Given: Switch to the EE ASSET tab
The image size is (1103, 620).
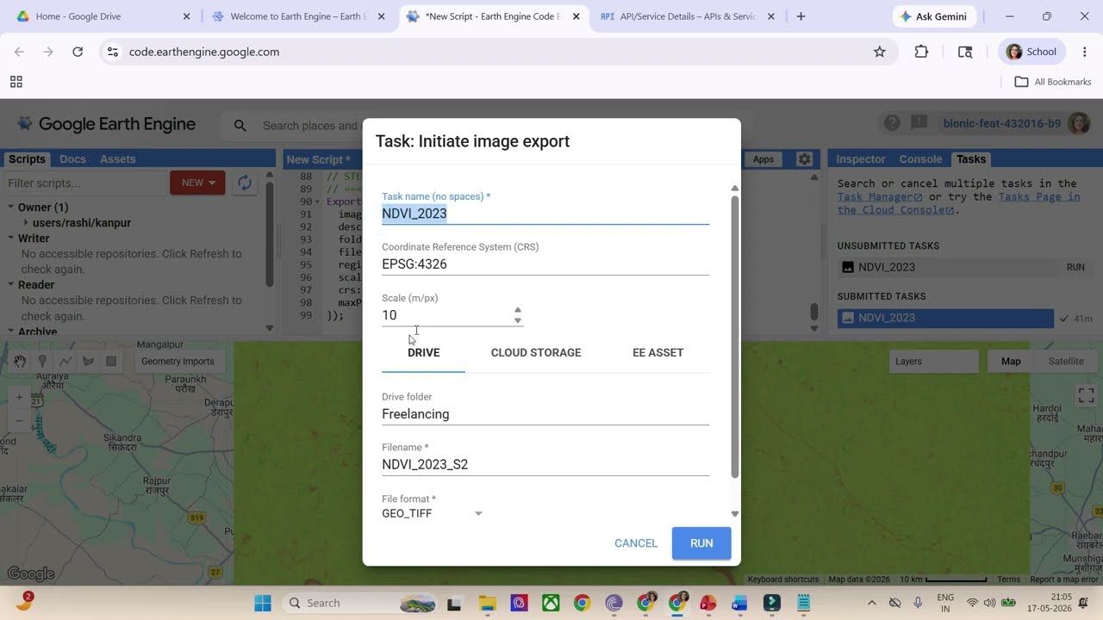Looking at the screenshot, I should click(658, 353).
